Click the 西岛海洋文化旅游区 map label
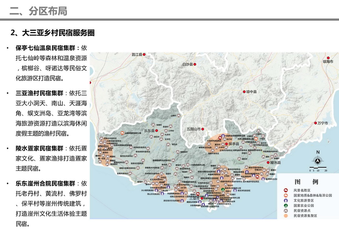Viewport: 339px width, 240px height. (171, 201)
